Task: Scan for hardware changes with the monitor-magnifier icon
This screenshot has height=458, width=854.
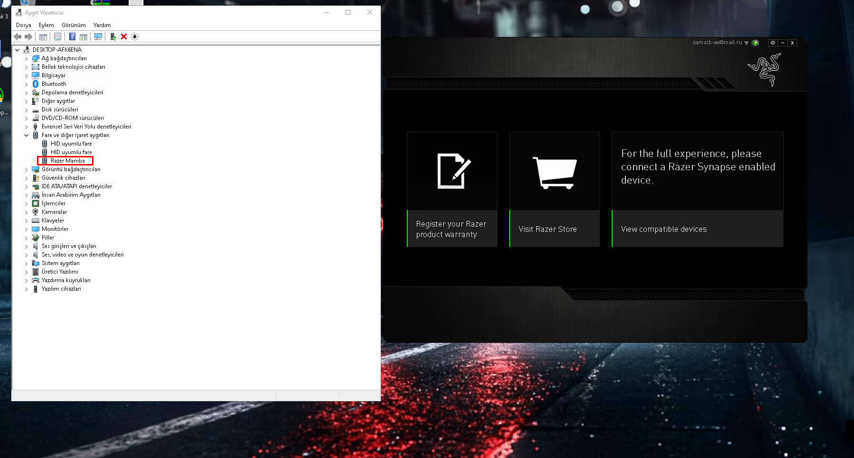Action: tap(98, 37)
